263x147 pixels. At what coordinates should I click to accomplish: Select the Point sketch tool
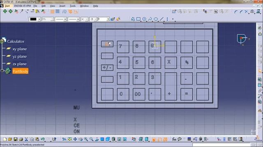pyautogui.click(x=173, y=19)
